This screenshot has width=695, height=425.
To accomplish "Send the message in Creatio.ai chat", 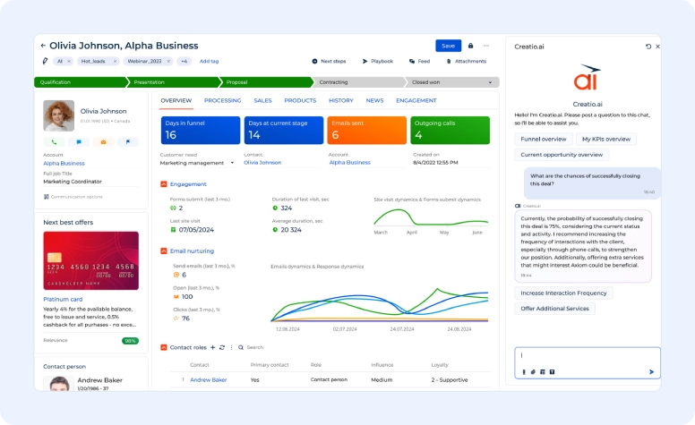I will click(651, 371).
